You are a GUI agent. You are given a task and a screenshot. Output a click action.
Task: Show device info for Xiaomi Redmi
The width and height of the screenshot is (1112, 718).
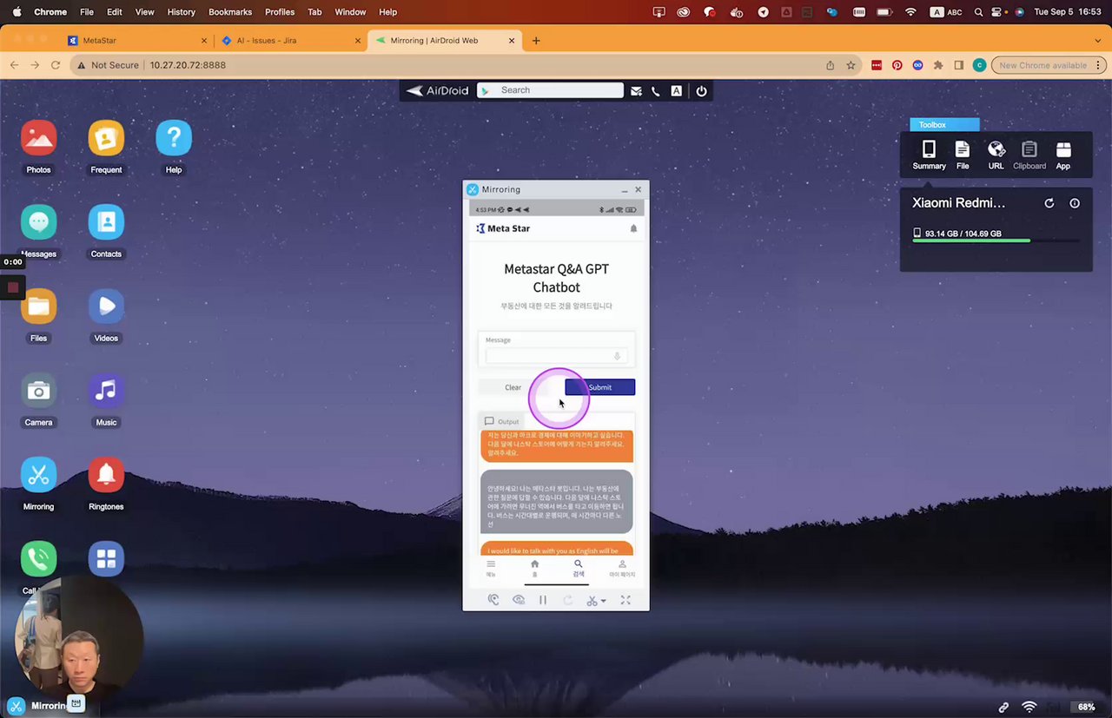point(1075,203)
